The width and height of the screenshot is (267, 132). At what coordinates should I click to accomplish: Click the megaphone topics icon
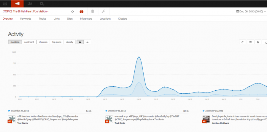[x=17, y=4]
